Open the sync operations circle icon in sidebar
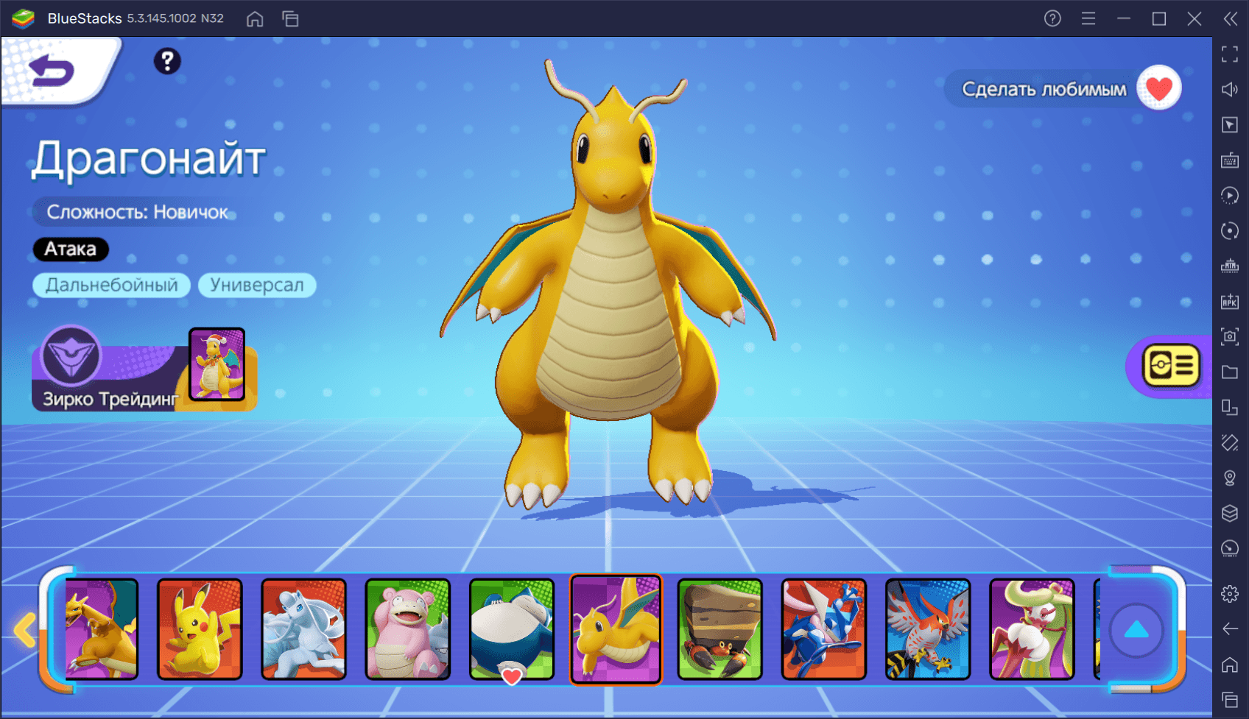This screenshot has width=1249, height=719. [x=1230, y=230]
